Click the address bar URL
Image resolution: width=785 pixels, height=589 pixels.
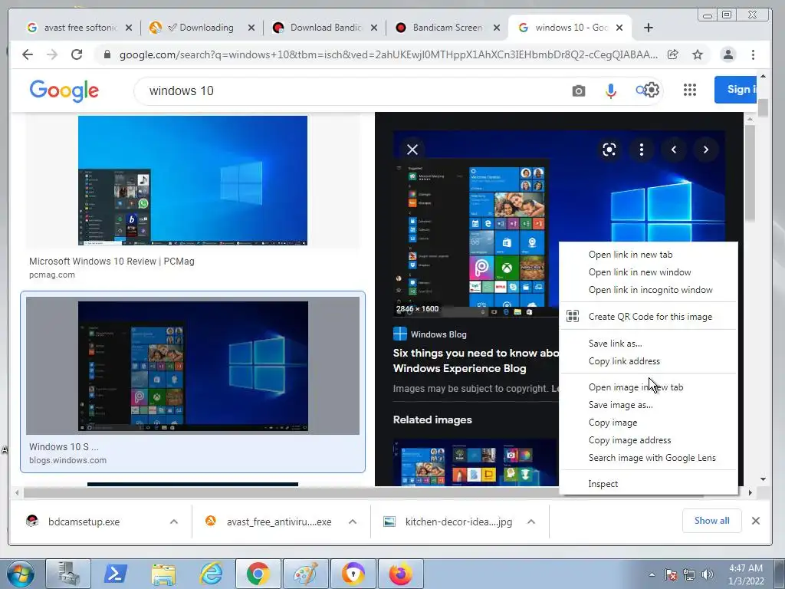tap(389, 54)
